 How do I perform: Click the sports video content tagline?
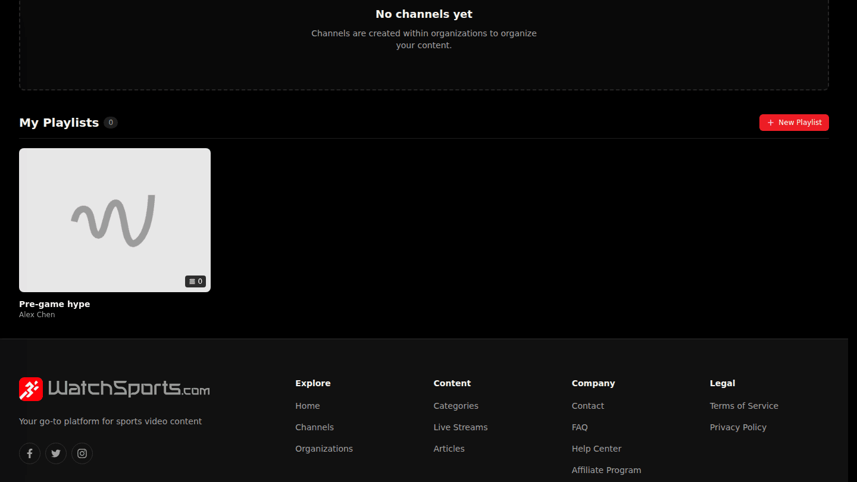111,421
